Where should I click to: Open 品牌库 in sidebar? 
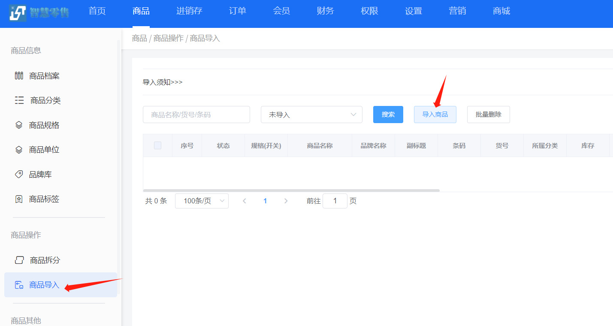(x=60, y=175)
